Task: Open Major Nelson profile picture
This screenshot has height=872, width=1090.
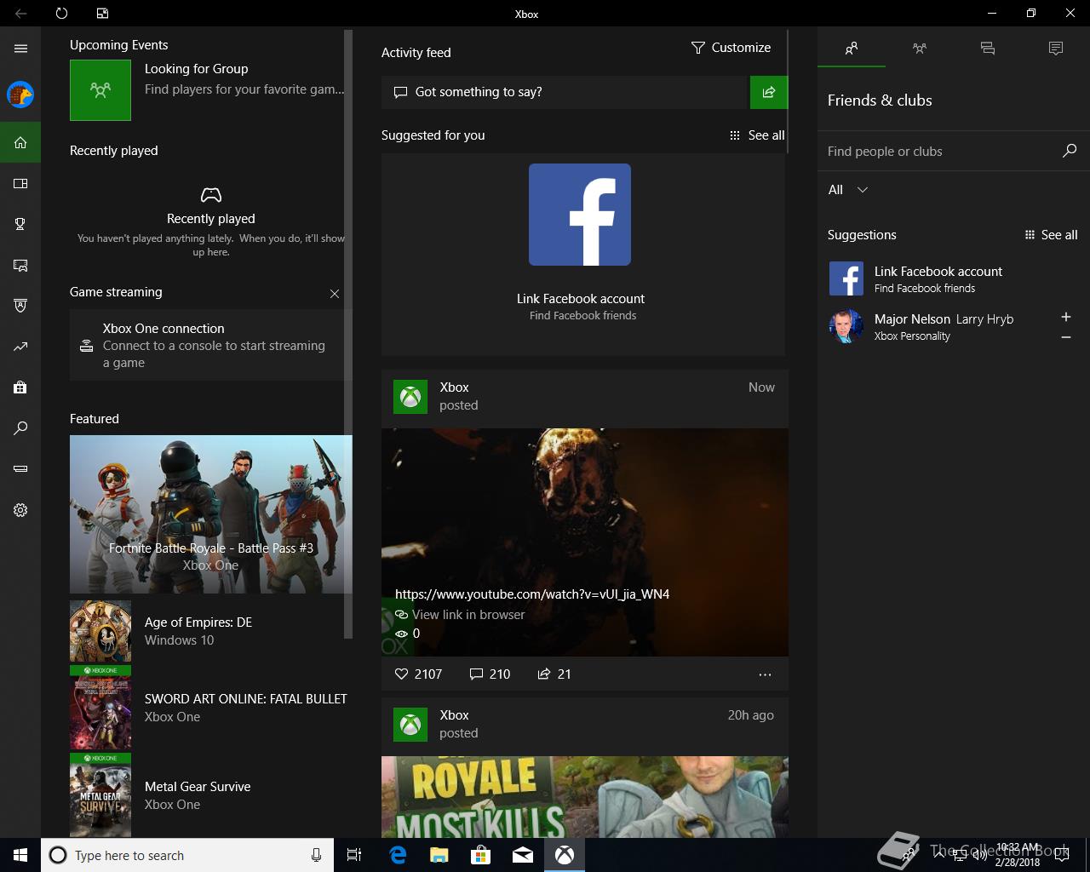Action: tap(846, 326)
